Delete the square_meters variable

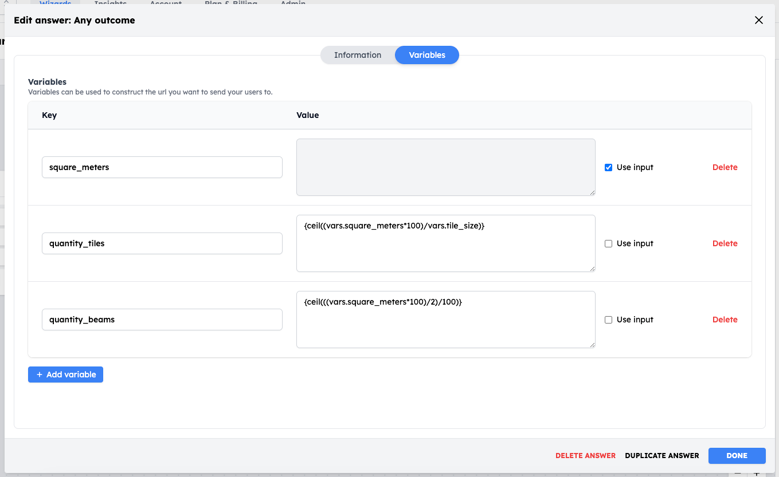[x=725, y=167]
